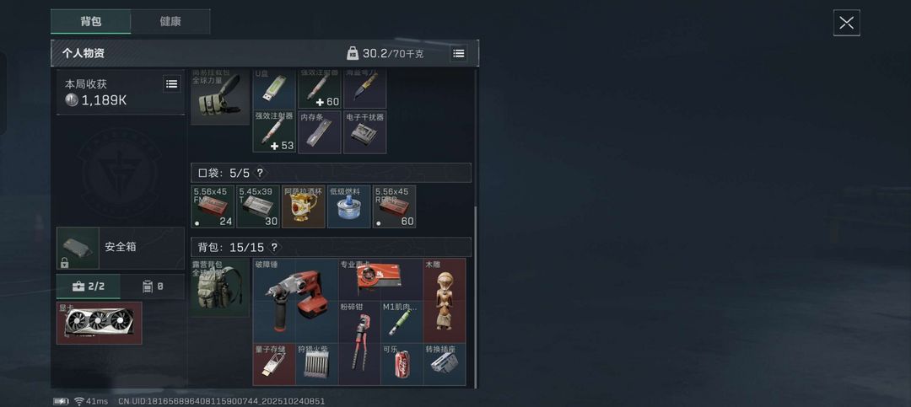
Task: Open the 2/2 safe box slots tab
Action: coord(89,287)
